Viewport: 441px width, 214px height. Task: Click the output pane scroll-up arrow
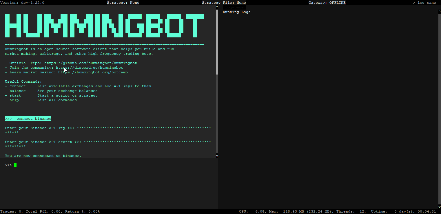[x=217, y=7]
